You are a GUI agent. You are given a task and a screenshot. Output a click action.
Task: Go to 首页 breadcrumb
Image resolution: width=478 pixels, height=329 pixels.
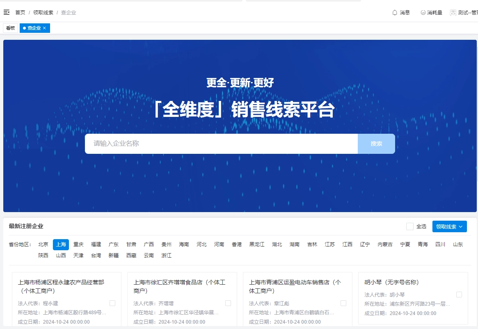tap(20, 12)
